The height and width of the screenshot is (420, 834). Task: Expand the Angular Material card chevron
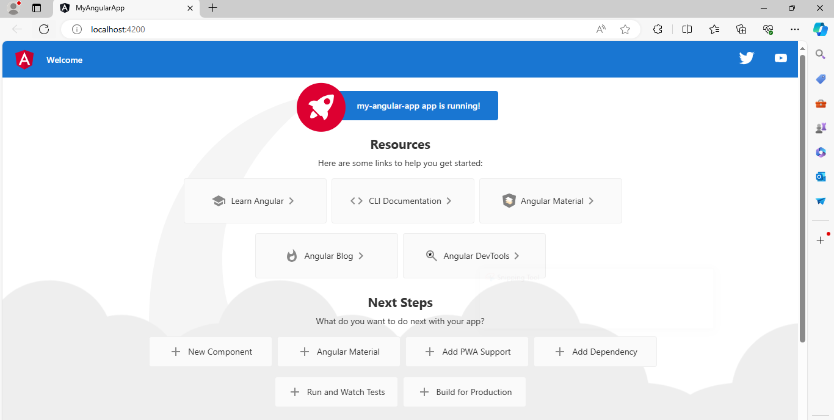tap(591, 200)
